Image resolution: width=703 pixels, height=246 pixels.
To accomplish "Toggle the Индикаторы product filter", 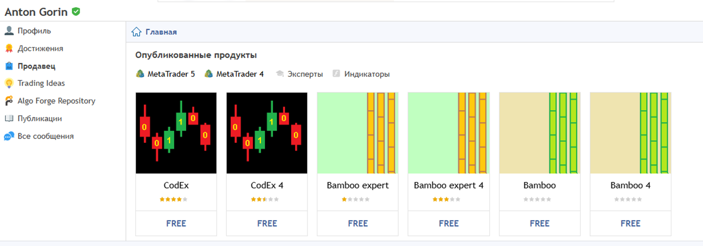I will (x=361, y=74).
